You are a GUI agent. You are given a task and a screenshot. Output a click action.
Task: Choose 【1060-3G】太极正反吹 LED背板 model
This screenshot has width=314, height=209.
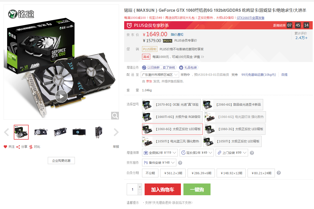[235, 129]
